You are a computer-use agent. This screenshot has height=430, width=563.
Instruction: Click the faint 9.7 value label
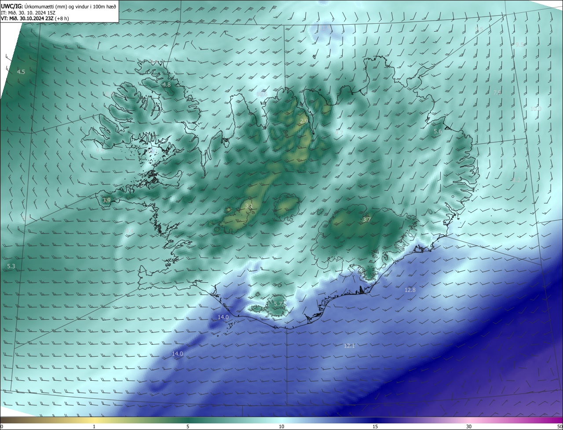339,133
